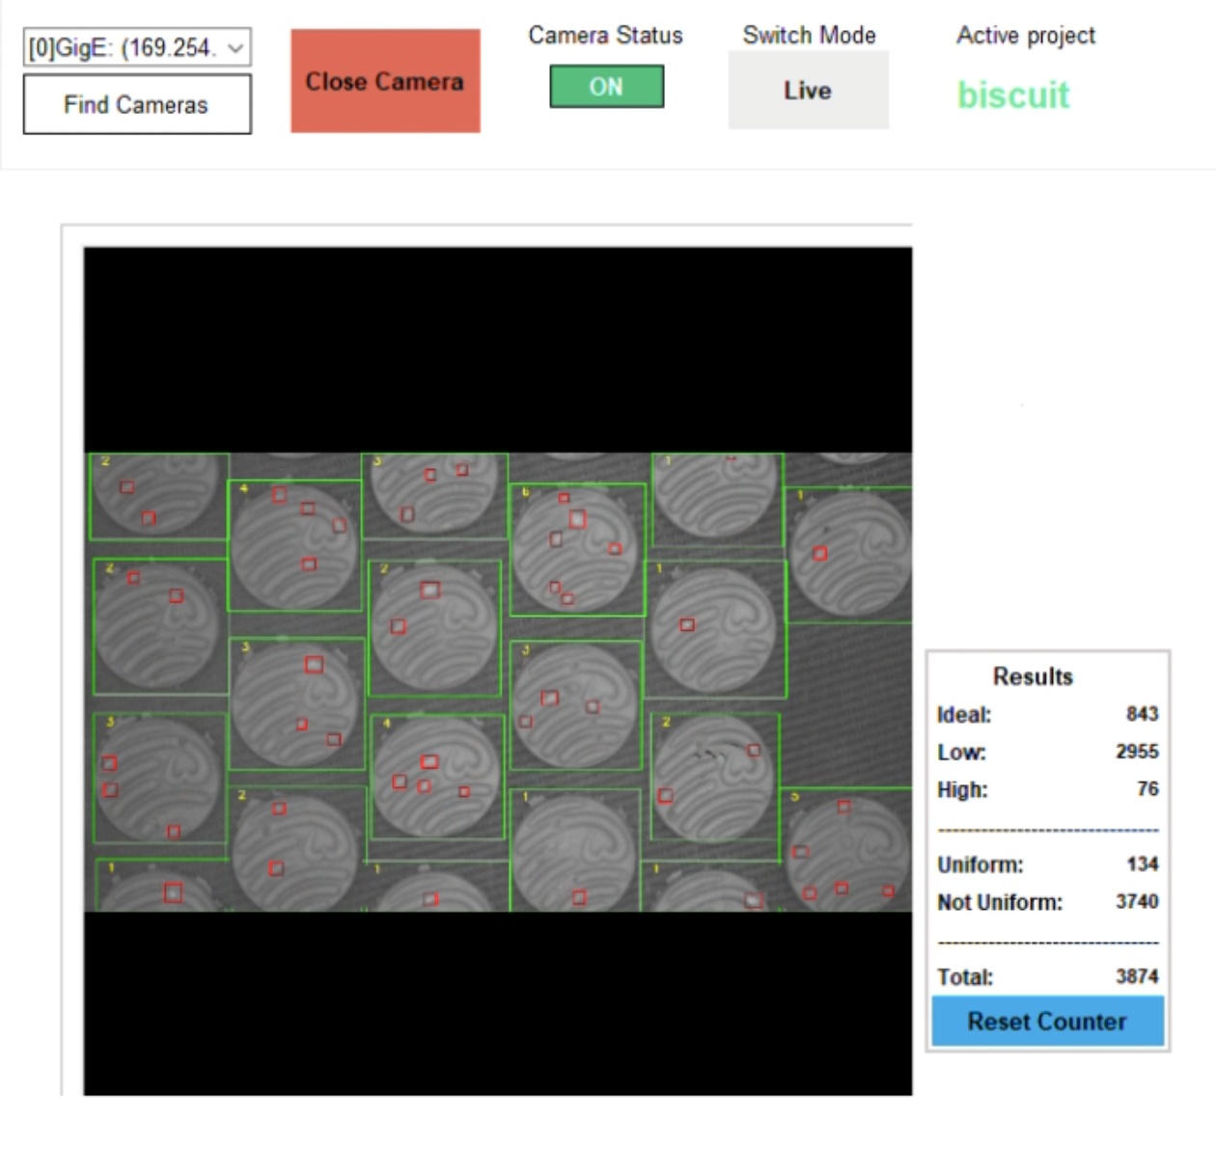
Task: Click the Find Cameras button
Action: coord(136,104)
